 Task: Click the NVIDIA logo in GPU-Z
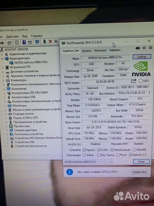141,69
